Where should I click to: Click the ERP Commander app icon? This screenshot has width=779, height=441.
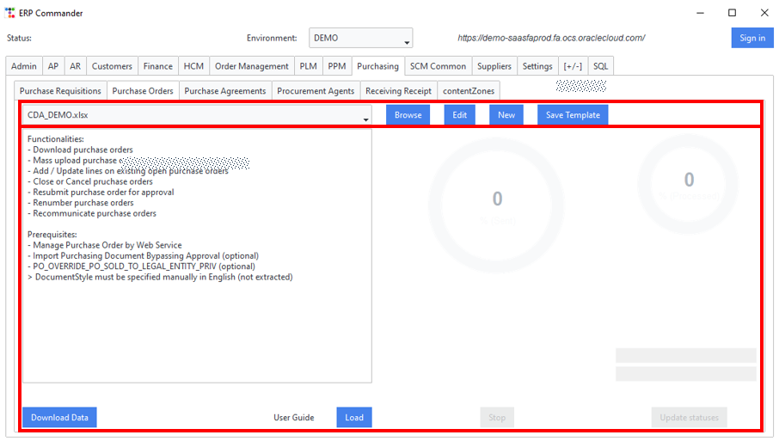10,12
